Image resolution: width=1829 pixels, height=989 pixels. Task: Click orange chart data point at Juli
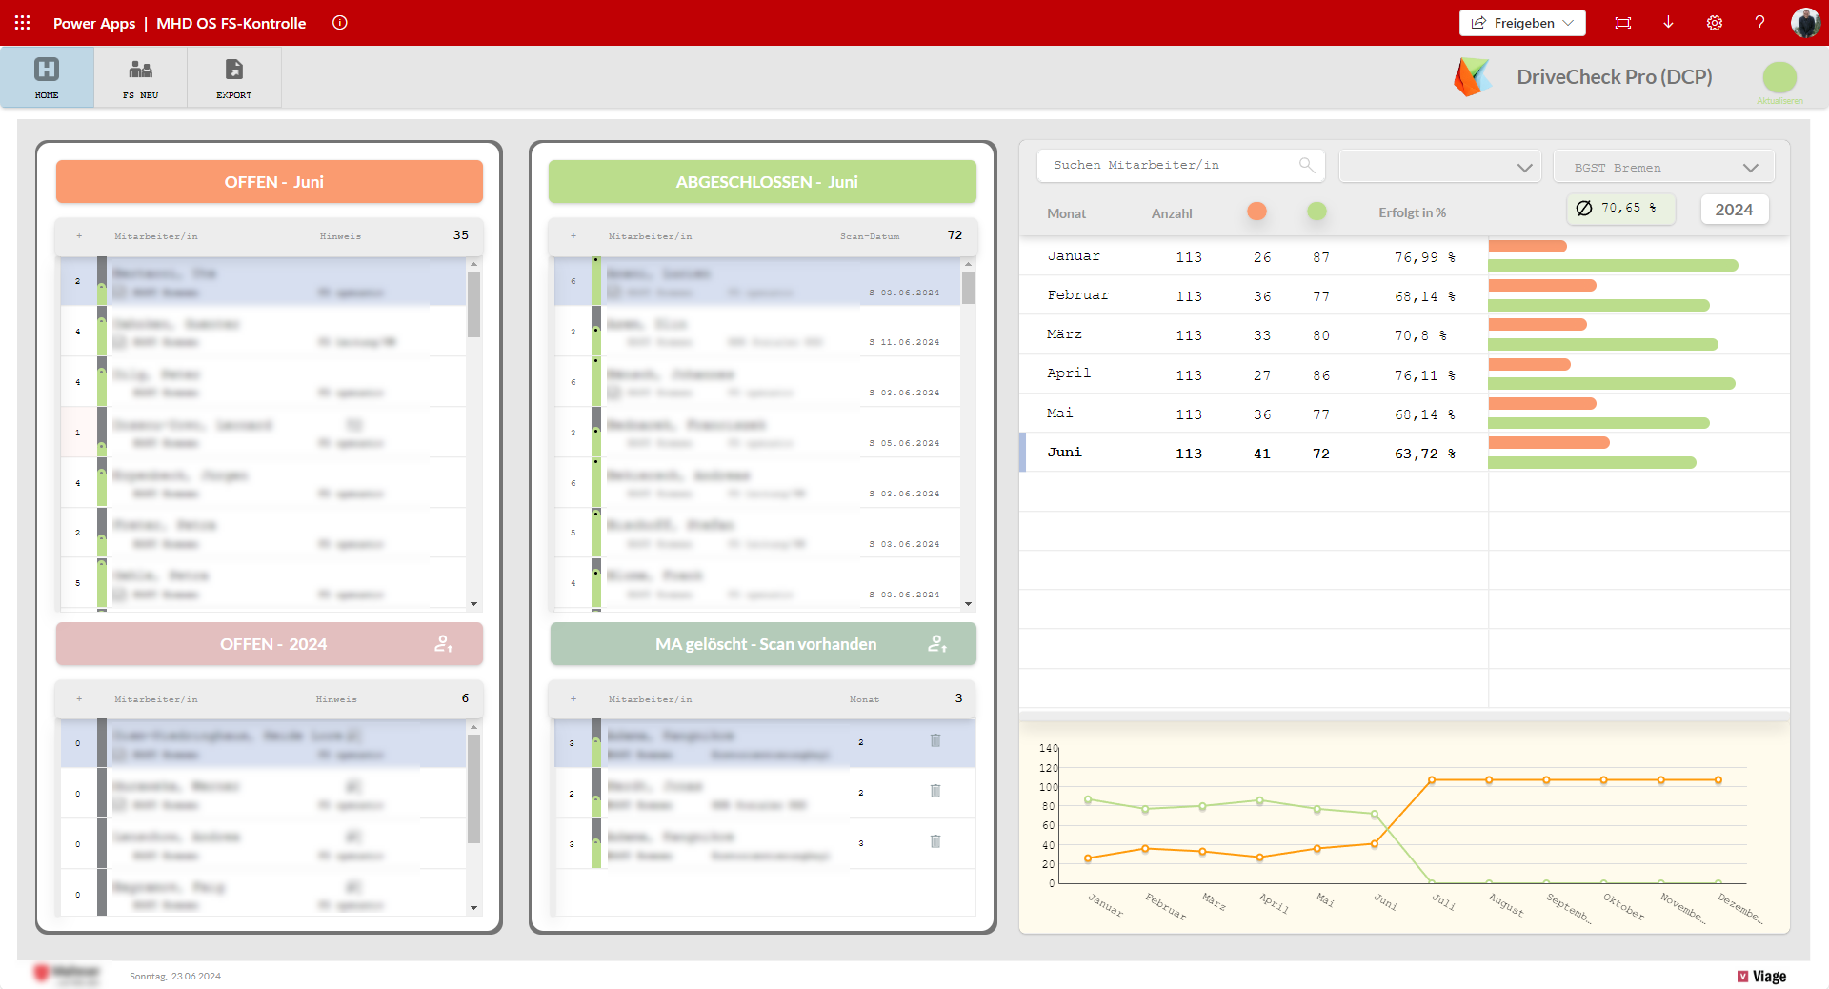pyautogui.click(x=1432, y=780)
